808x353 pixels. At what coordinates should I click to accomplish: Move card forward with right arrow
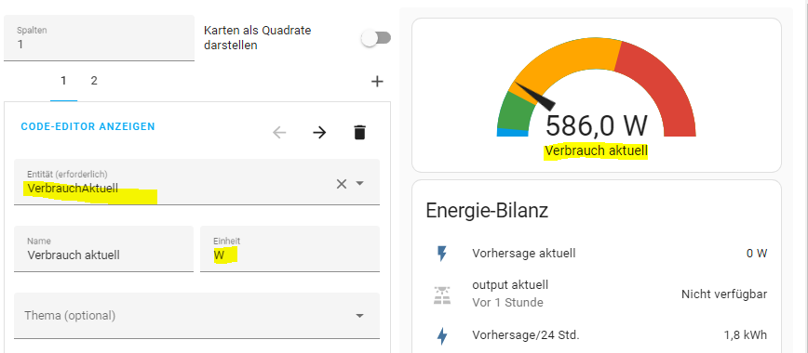pyautogui.click(x=319, y=133)
